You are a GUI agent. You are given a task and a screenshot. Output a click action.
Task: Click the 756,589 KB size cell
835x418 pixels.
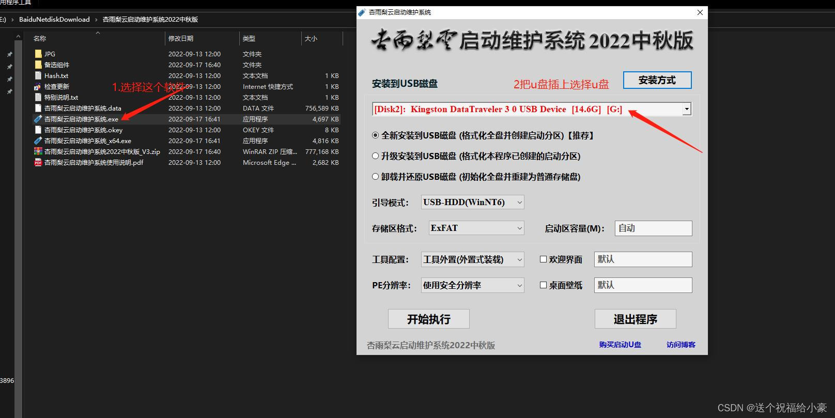pyautogui.click(x=322, y=108)
